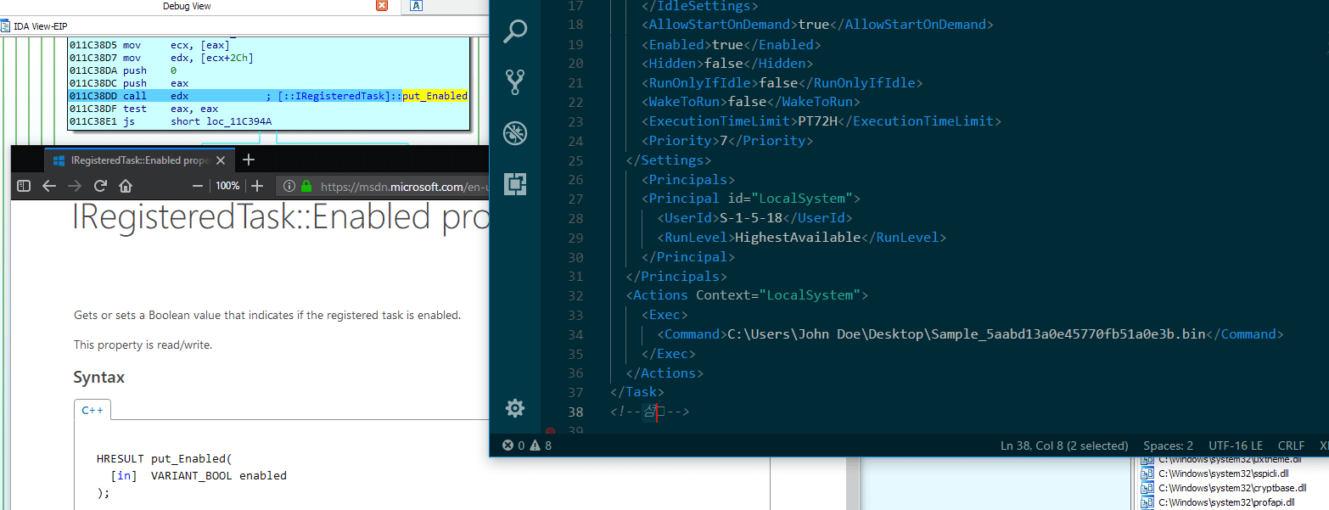
Task: Open the Source Control view in VS Code
Action: [x=515, y=82]
